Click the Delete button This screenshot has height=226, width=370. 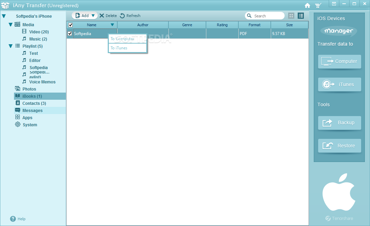(108, 16)
